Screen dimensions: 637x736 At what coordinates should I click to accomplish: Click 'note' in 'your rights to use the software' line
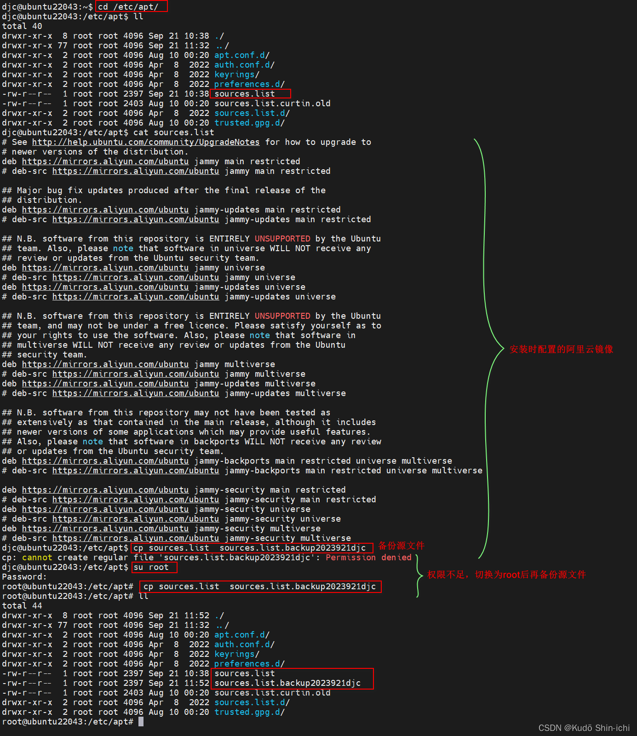(x=260, y=335)
